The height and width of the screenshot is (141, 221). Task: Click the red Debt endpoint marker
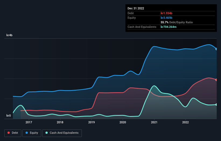pyautogui.click(x=216, y=80)
